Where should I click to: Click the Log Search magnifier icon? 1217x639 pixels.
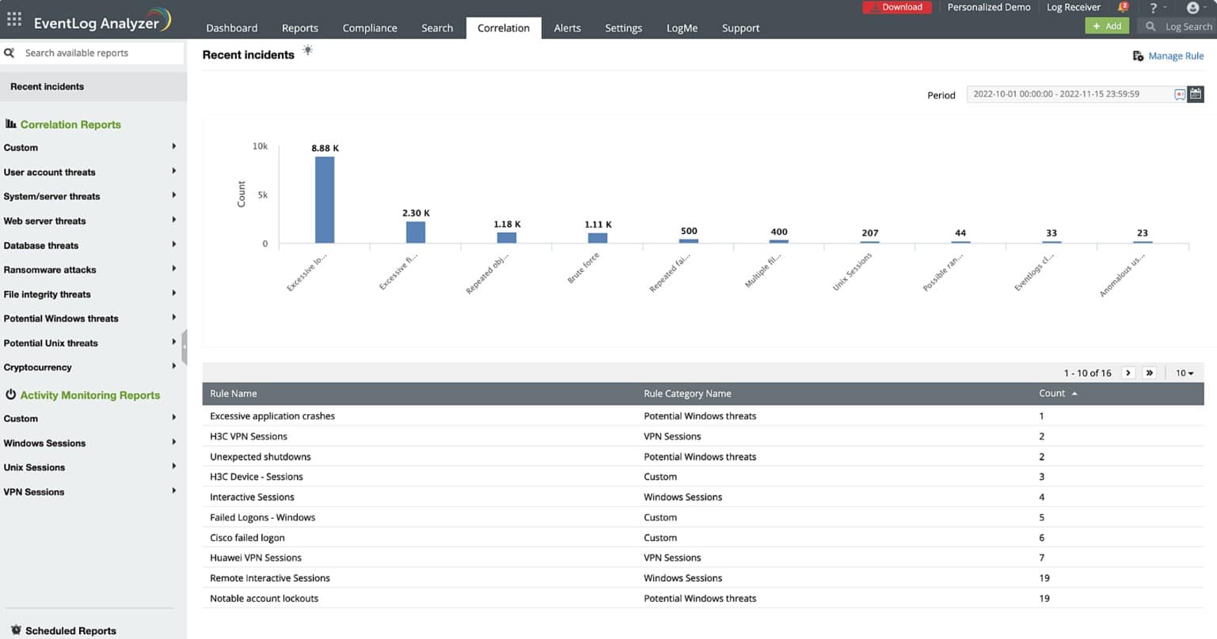1150,26
